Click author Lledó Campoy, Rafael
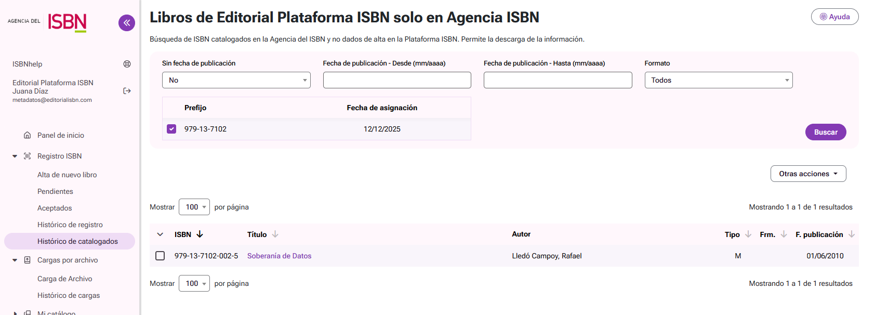875x315 pixels. (x=547, y=256)
